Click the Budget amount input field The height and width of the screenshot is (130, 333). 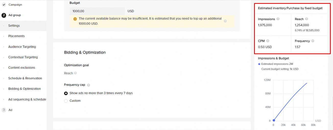click(x=97, y=11)
